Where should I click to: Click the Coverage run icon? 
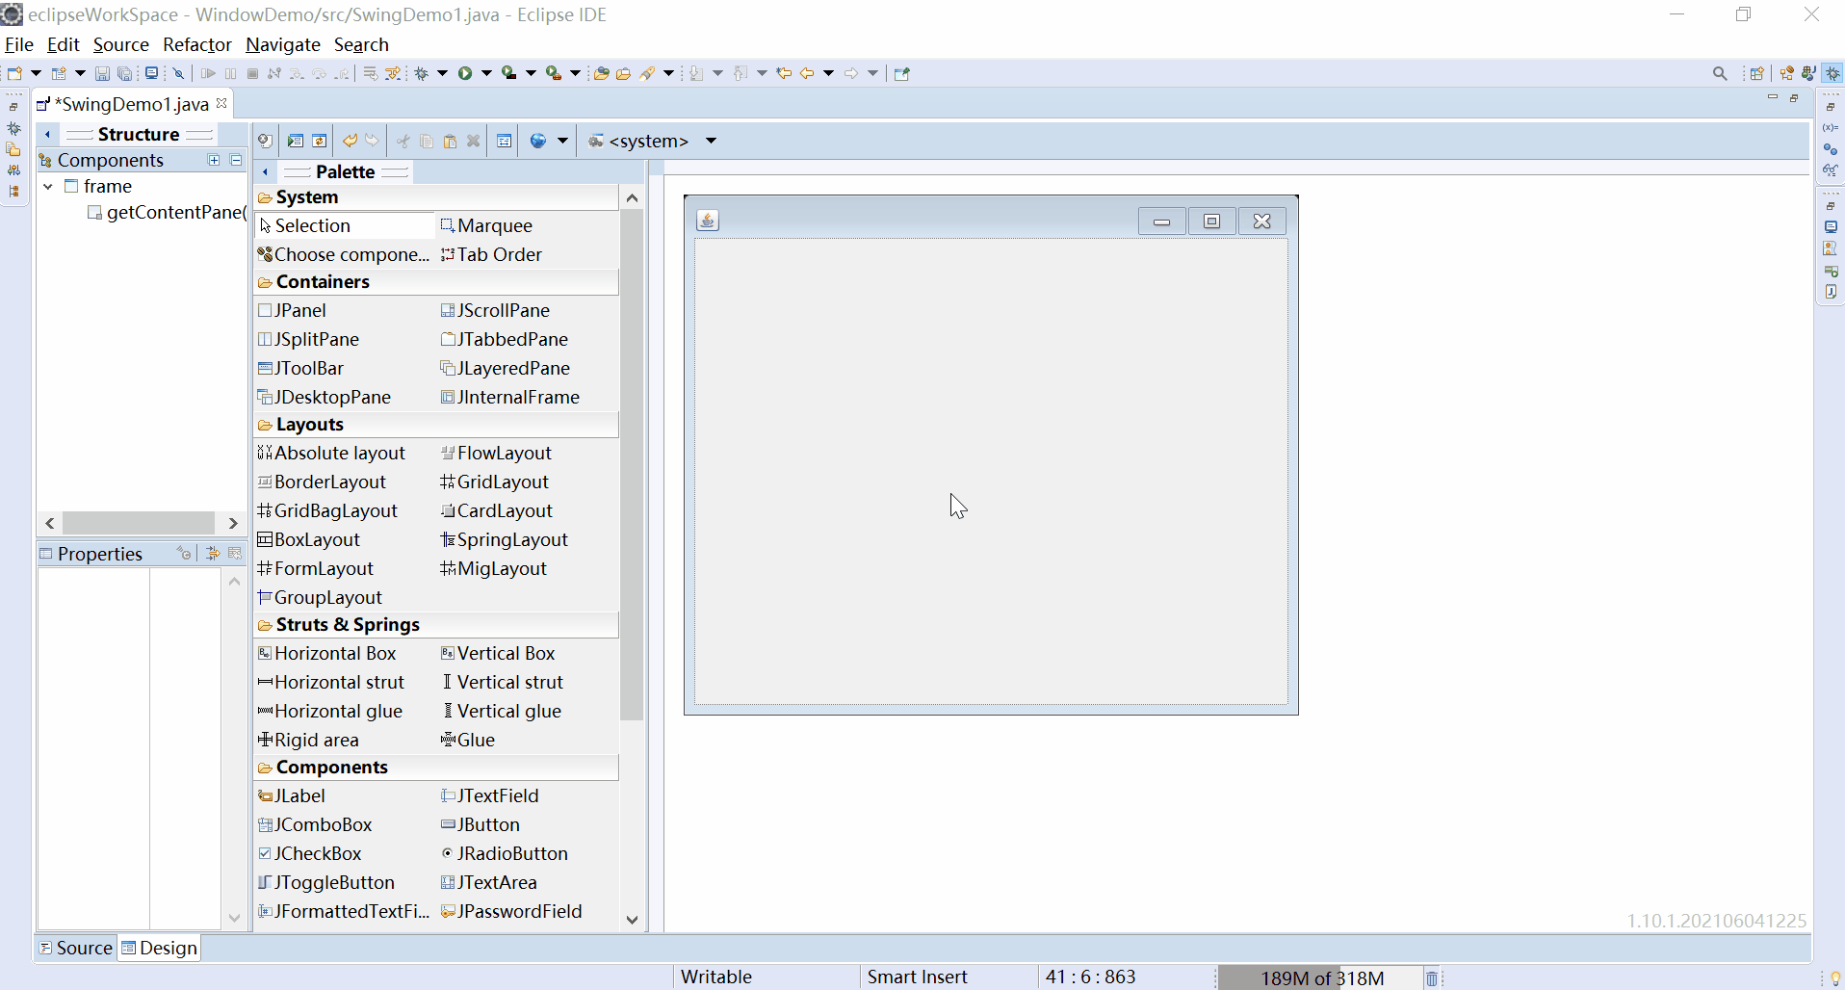click(x=509, y=73)
